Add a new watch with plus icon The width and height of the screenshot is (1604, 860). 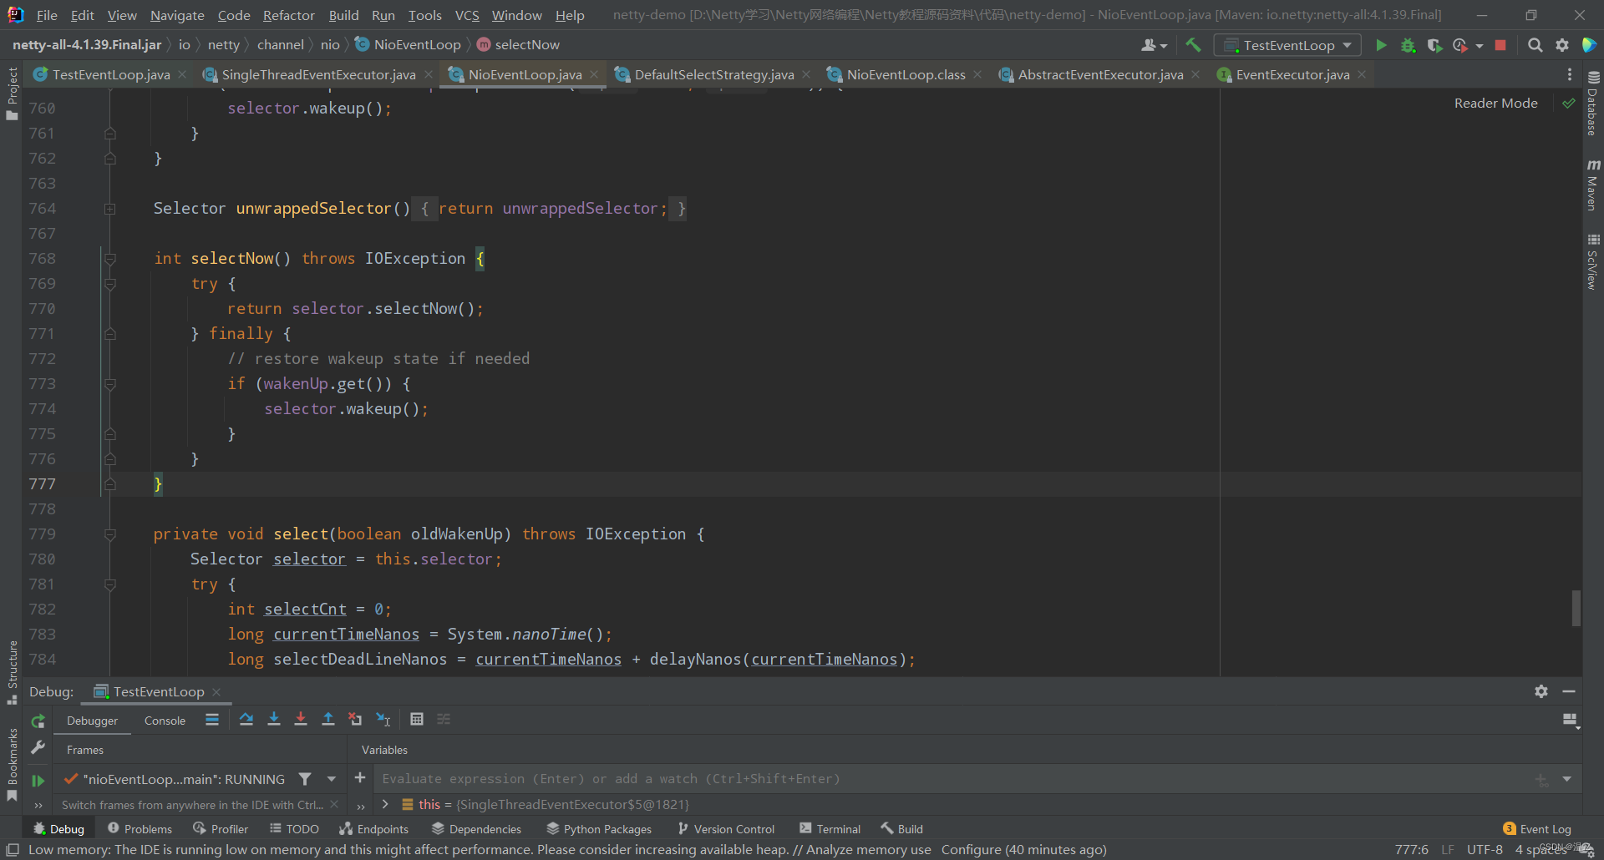(360, 778)
